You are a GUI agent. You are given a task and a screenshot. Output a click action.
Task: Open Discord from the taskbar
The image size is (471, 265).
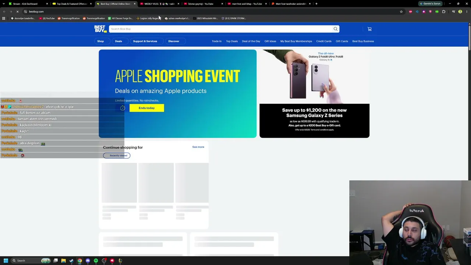(88, 261)
